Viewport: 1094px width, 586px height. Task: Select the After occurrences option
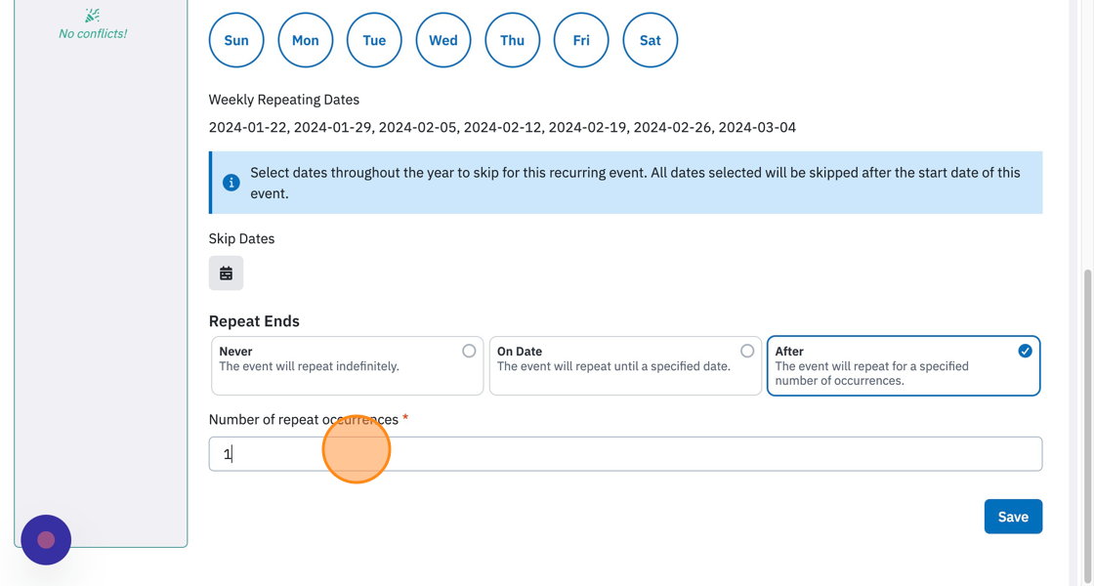click(x=904, y=365)
